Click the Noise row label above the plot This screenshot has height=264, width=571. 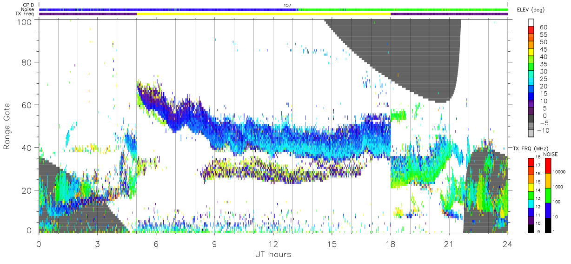click(28, 9)
